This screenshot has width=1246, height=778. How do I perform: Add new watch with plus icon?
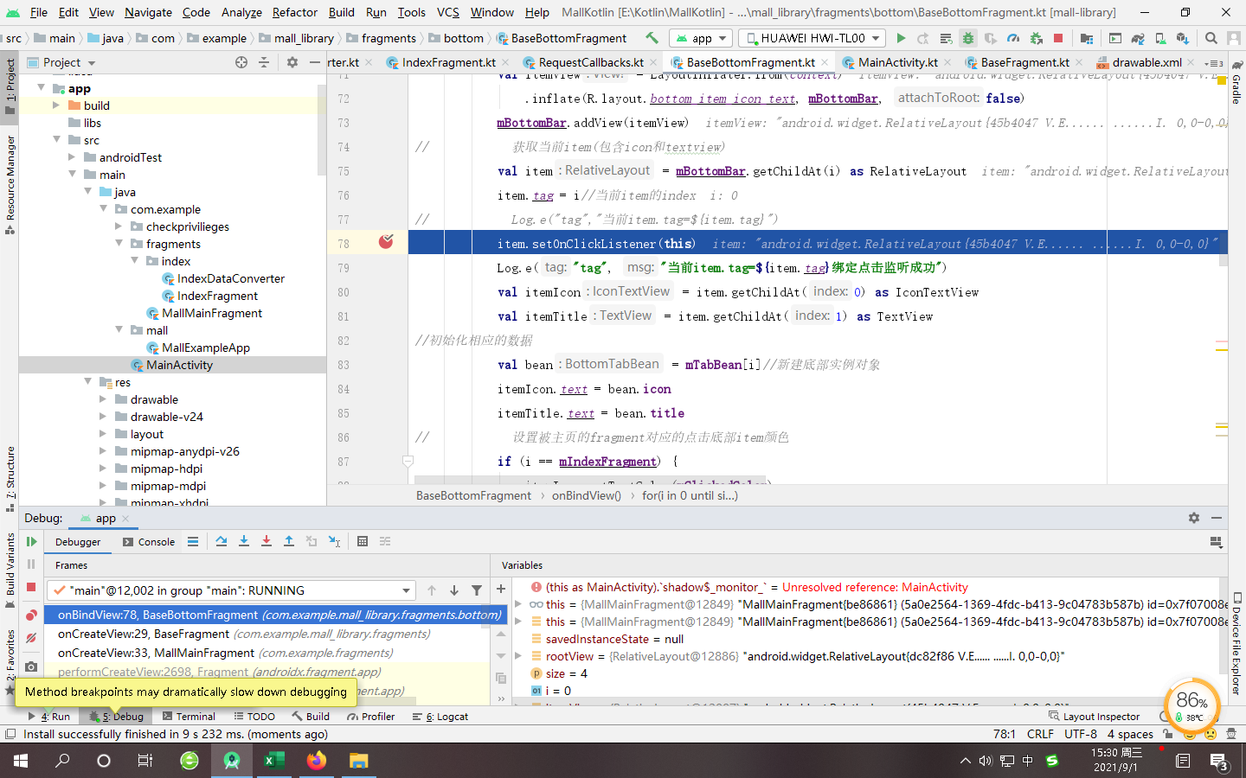pyautogui.click(x=501, y=589)
